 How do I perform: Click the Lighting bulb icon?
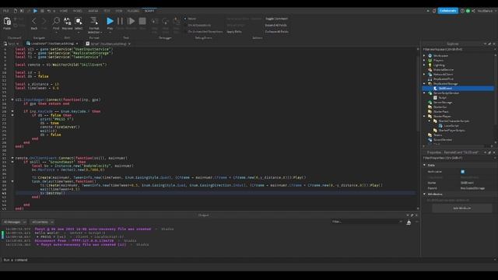(x=430, y=65)
